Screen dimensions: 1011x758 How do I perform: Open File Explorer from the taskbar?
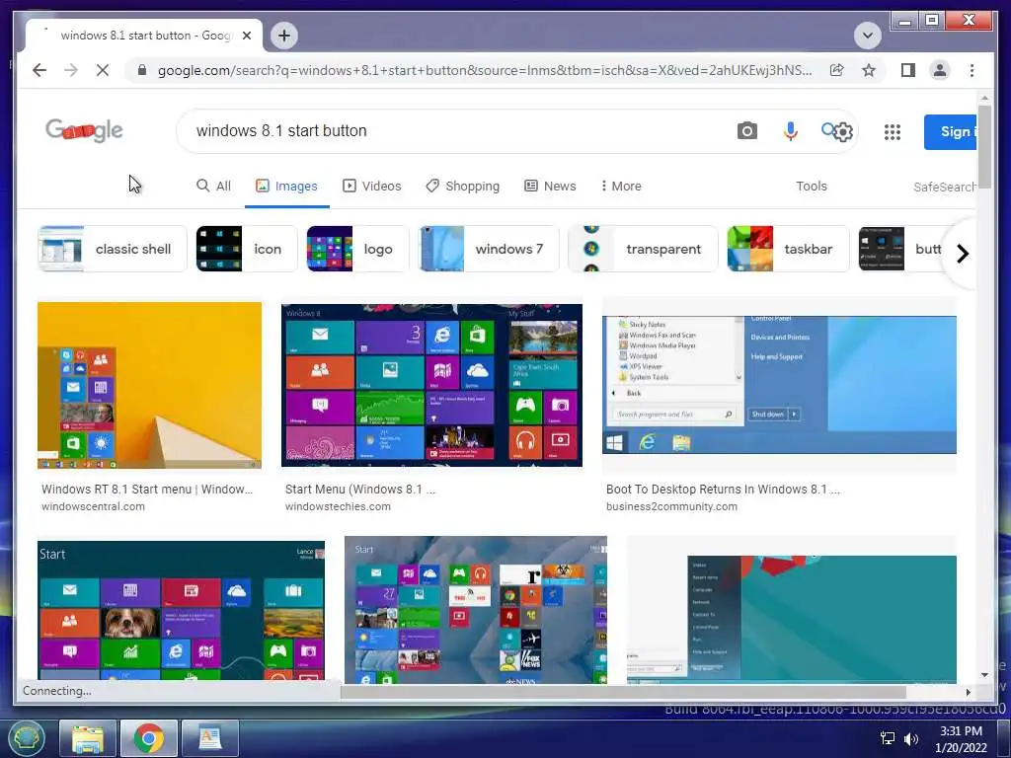pos(88,738)
